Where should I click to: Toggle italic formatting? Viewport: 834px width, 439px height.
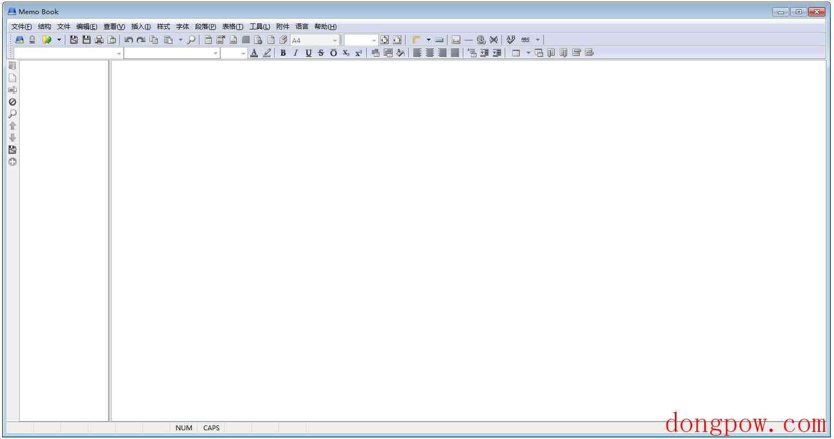point(295,53)
